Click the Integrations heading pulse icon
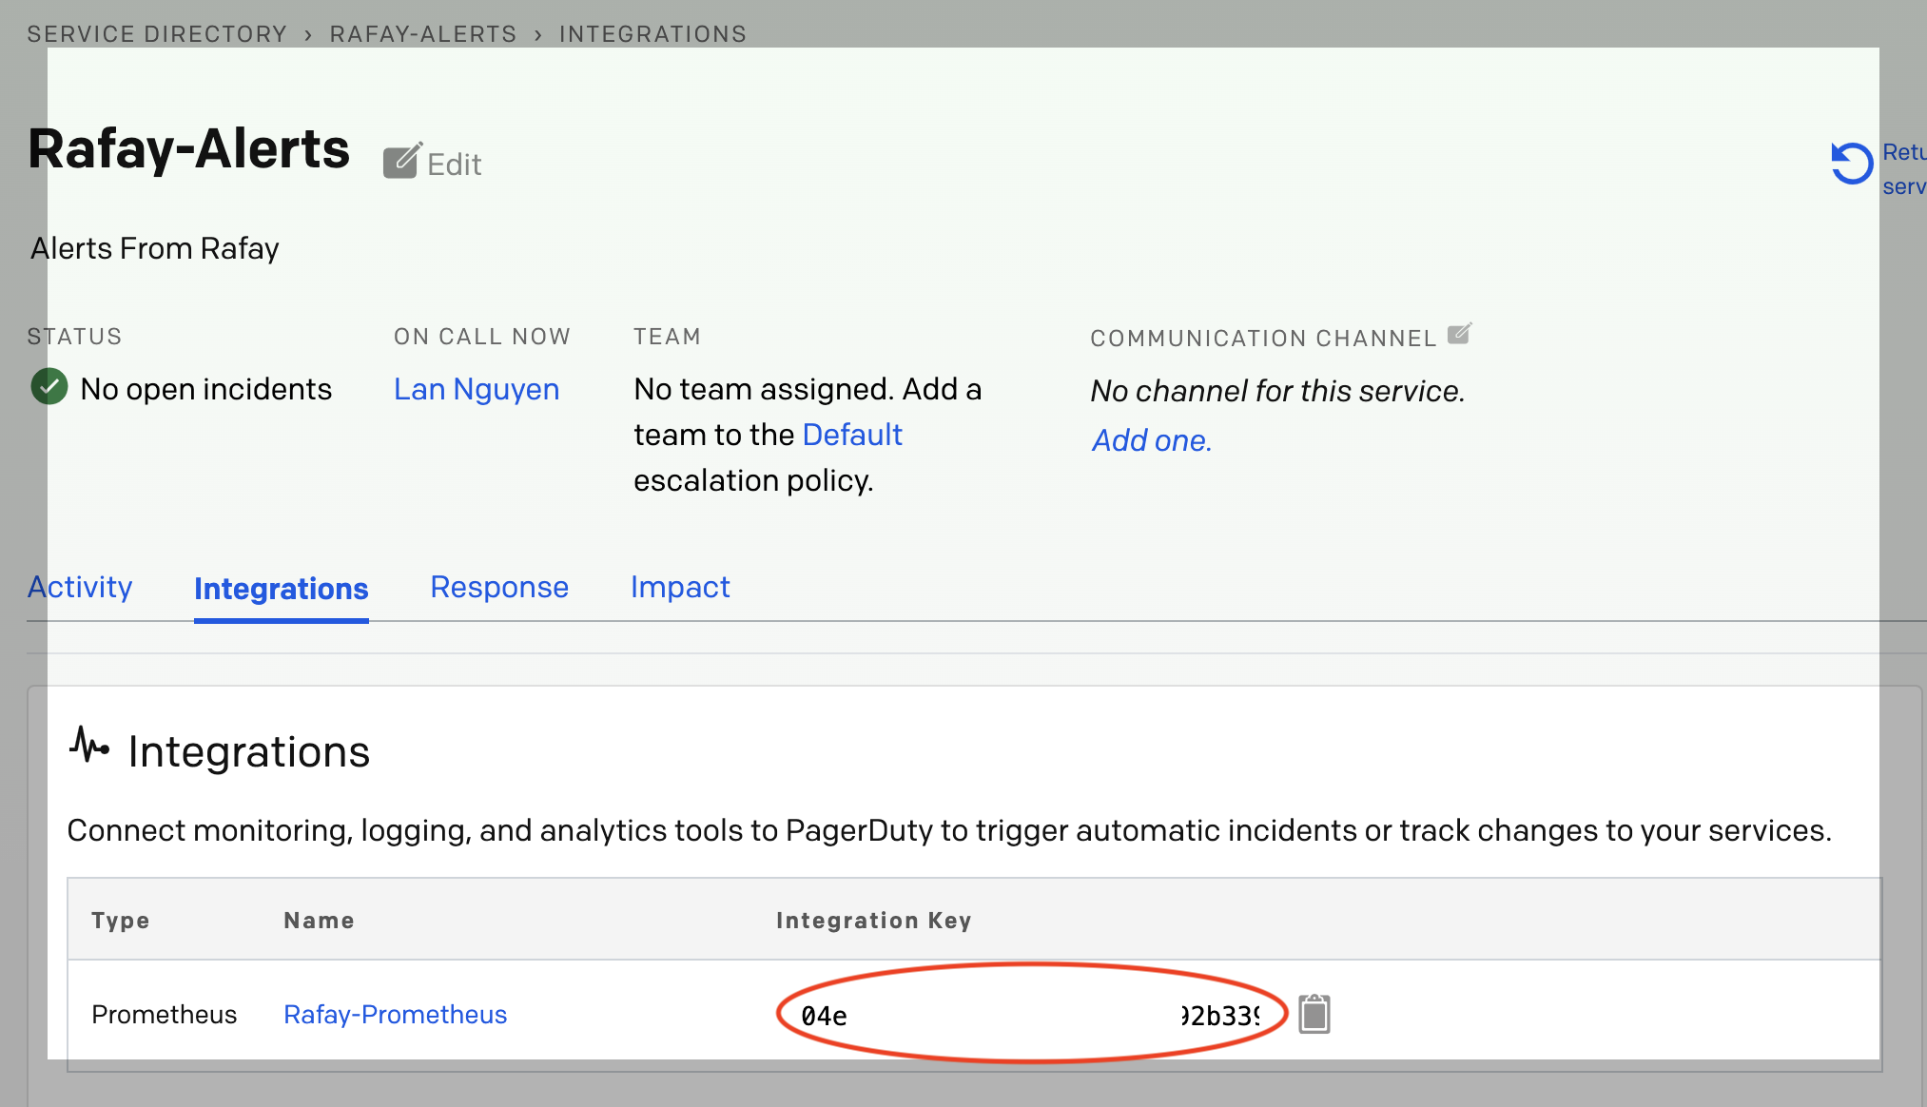 point(89,745)
